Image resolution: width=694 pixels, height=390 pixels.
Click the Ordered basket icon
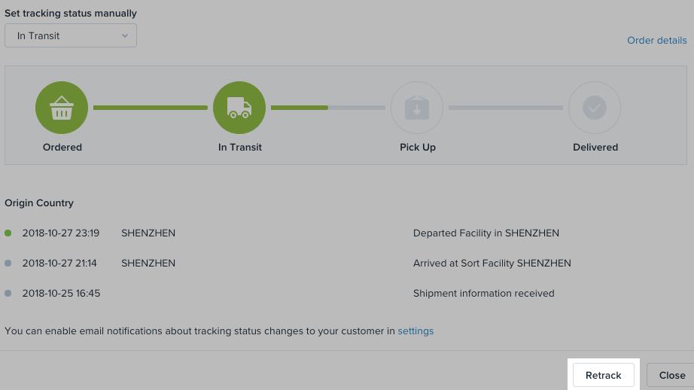(62, 108)
